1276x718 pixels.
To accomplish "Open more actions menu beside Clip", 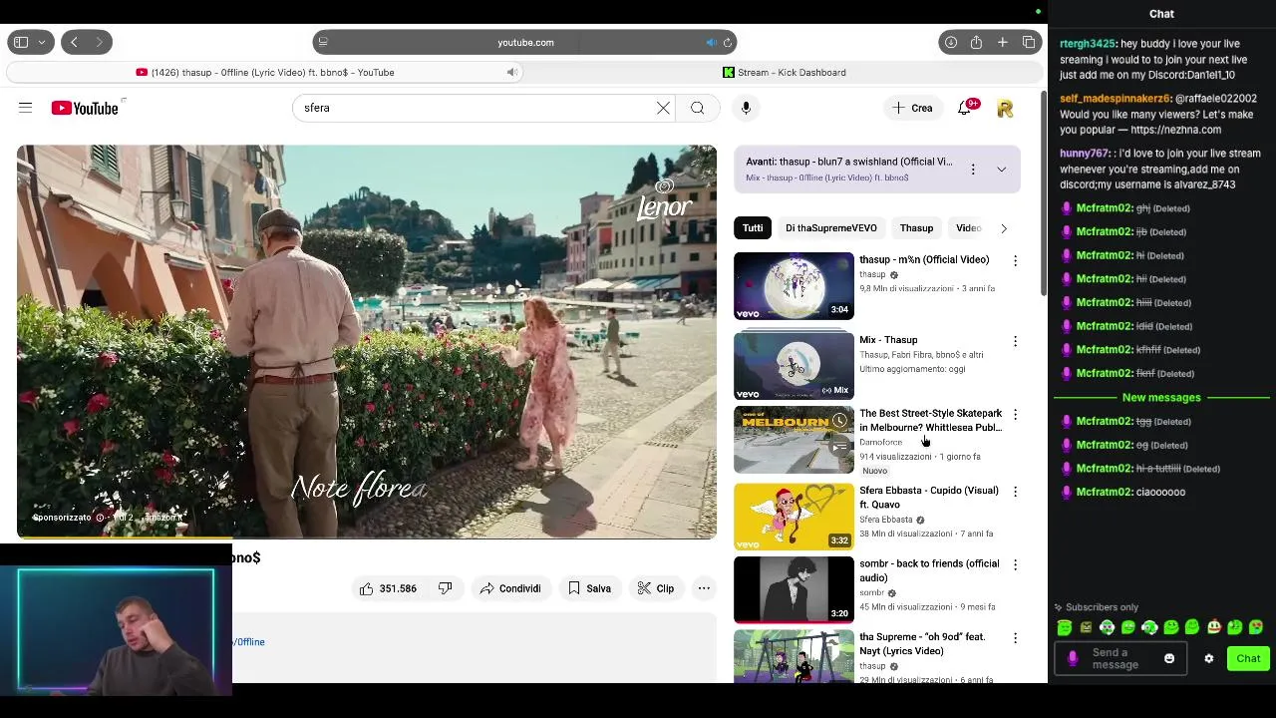I will [704, 588].
